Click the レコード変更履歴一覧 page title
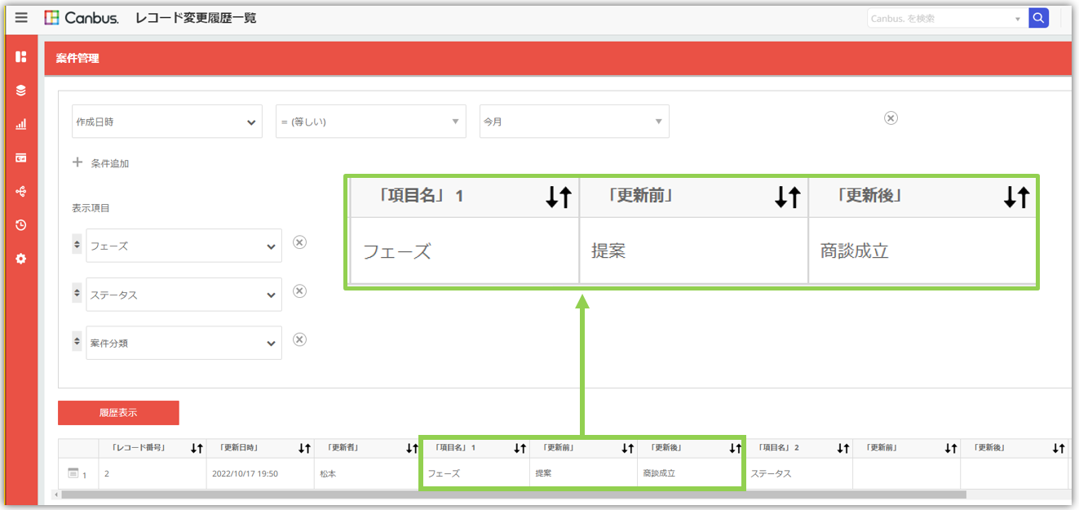 coord(196,18)
